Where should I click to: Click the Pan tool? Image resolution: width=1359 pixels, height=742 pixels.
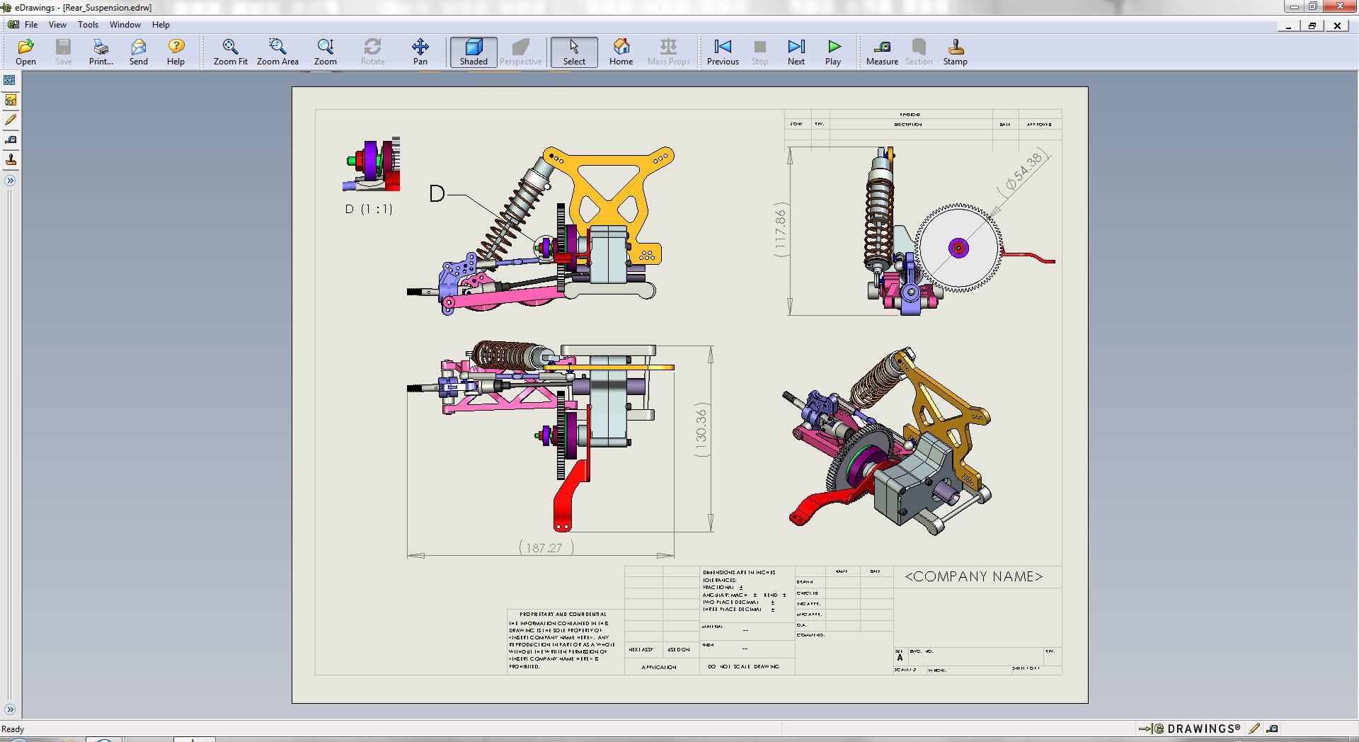point(420,51)
